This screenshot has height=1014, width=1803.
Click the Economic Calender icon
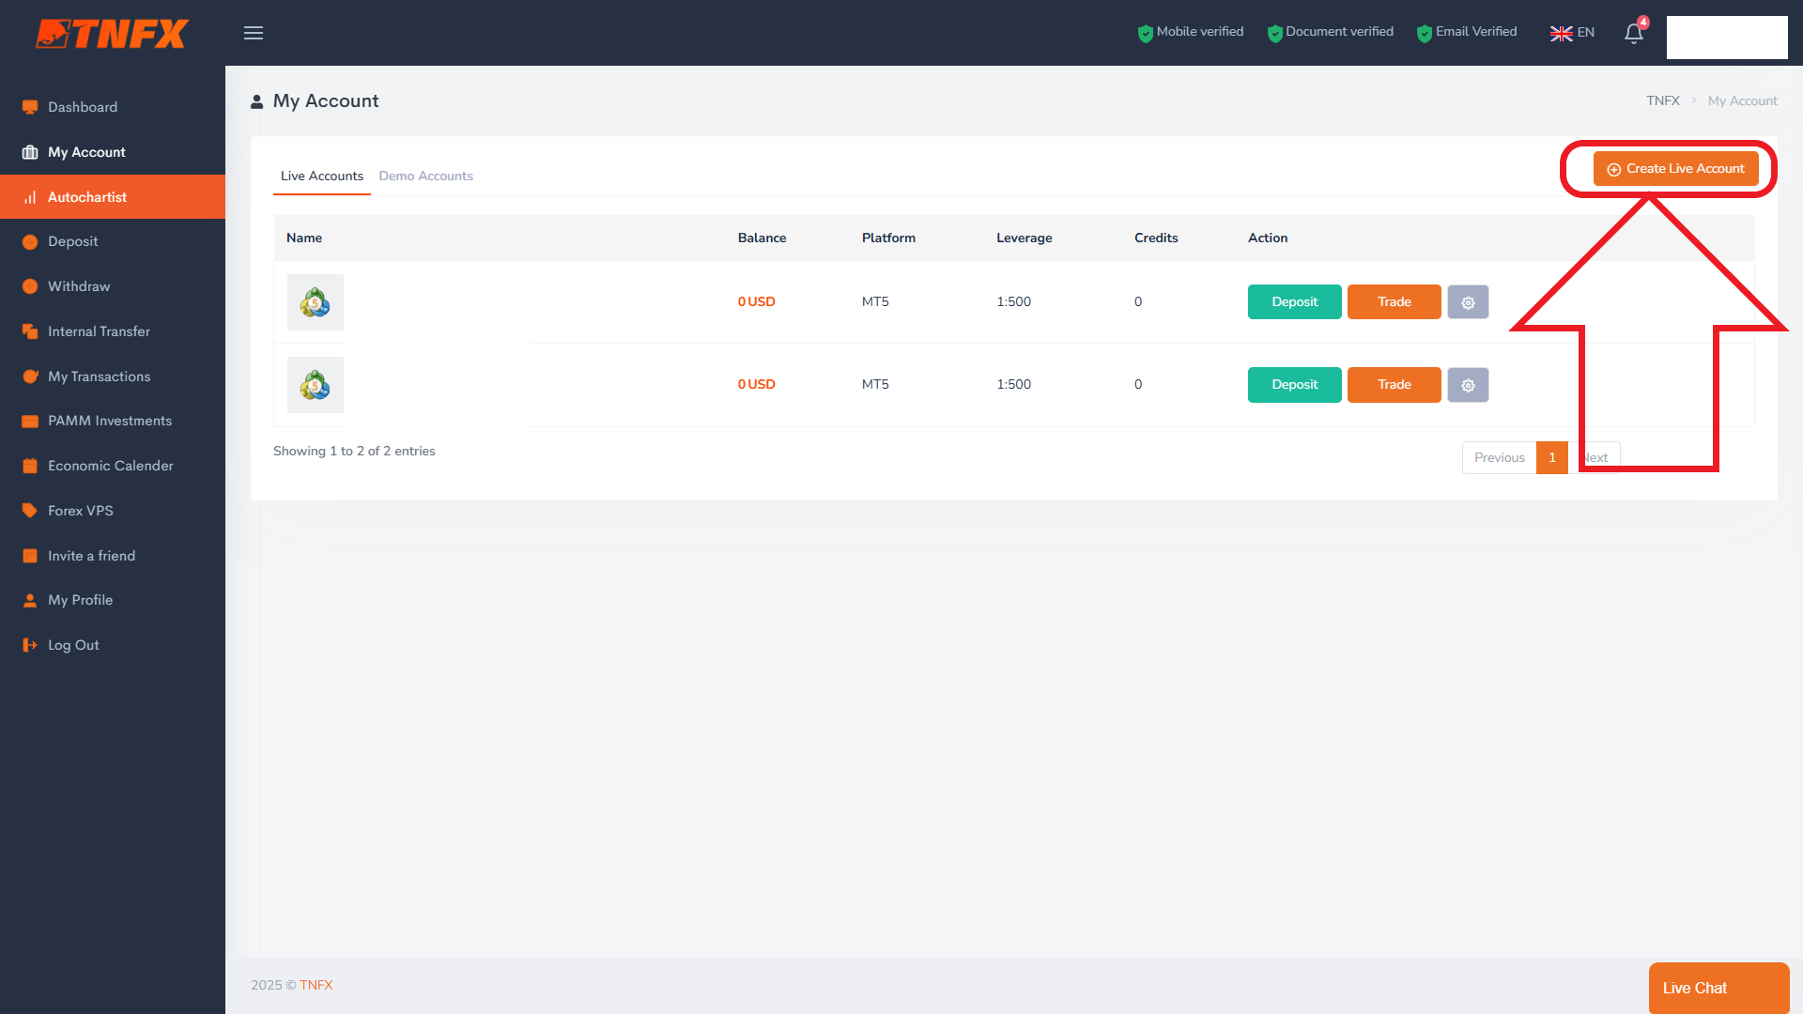click(x=30, y=466)
